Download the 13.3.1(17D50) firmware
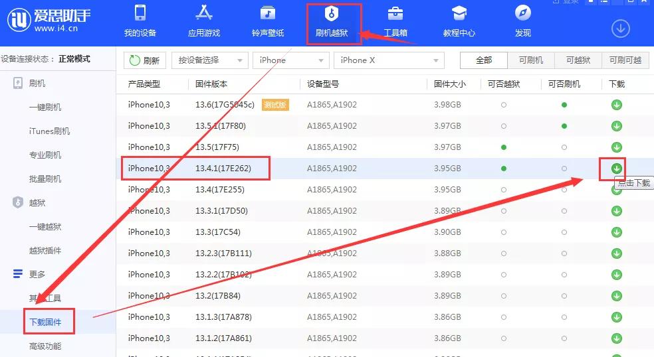Image resolution: width=654 pixels, height=357 pixels. pyautogui.click(x=617, y=211)
